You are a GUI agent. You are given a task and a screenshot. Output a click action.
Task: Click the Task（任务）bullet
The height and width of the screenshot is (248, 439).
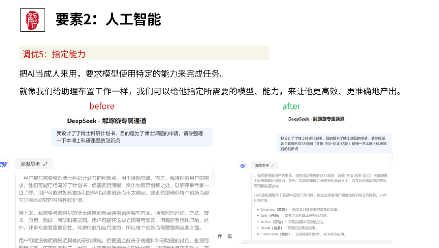tap(293, 216)
